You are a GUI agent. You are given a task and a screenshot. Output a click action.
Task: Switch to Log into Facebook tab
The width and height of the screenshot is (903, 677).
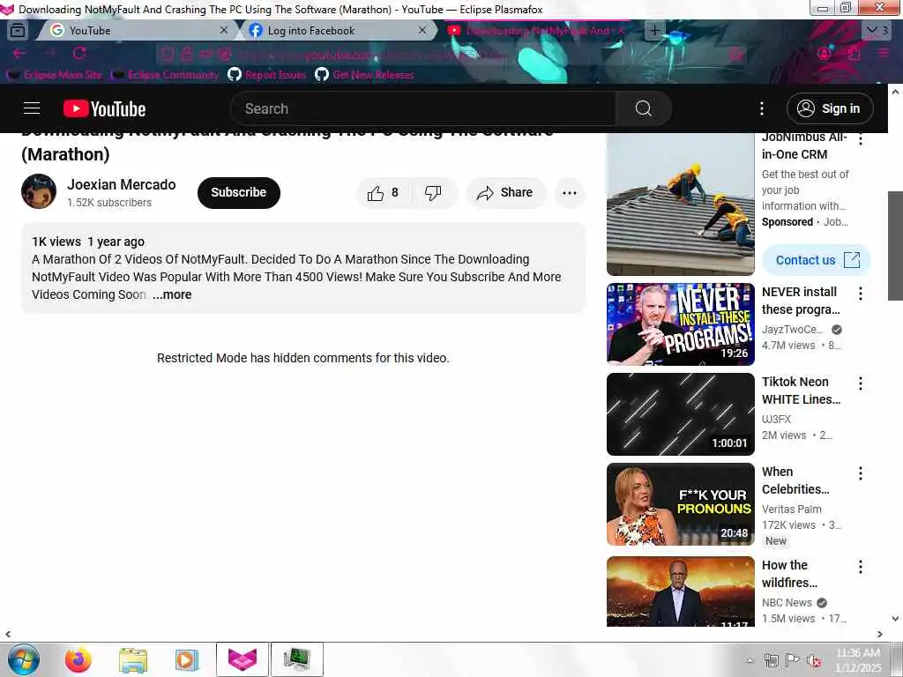coord(337,31)
